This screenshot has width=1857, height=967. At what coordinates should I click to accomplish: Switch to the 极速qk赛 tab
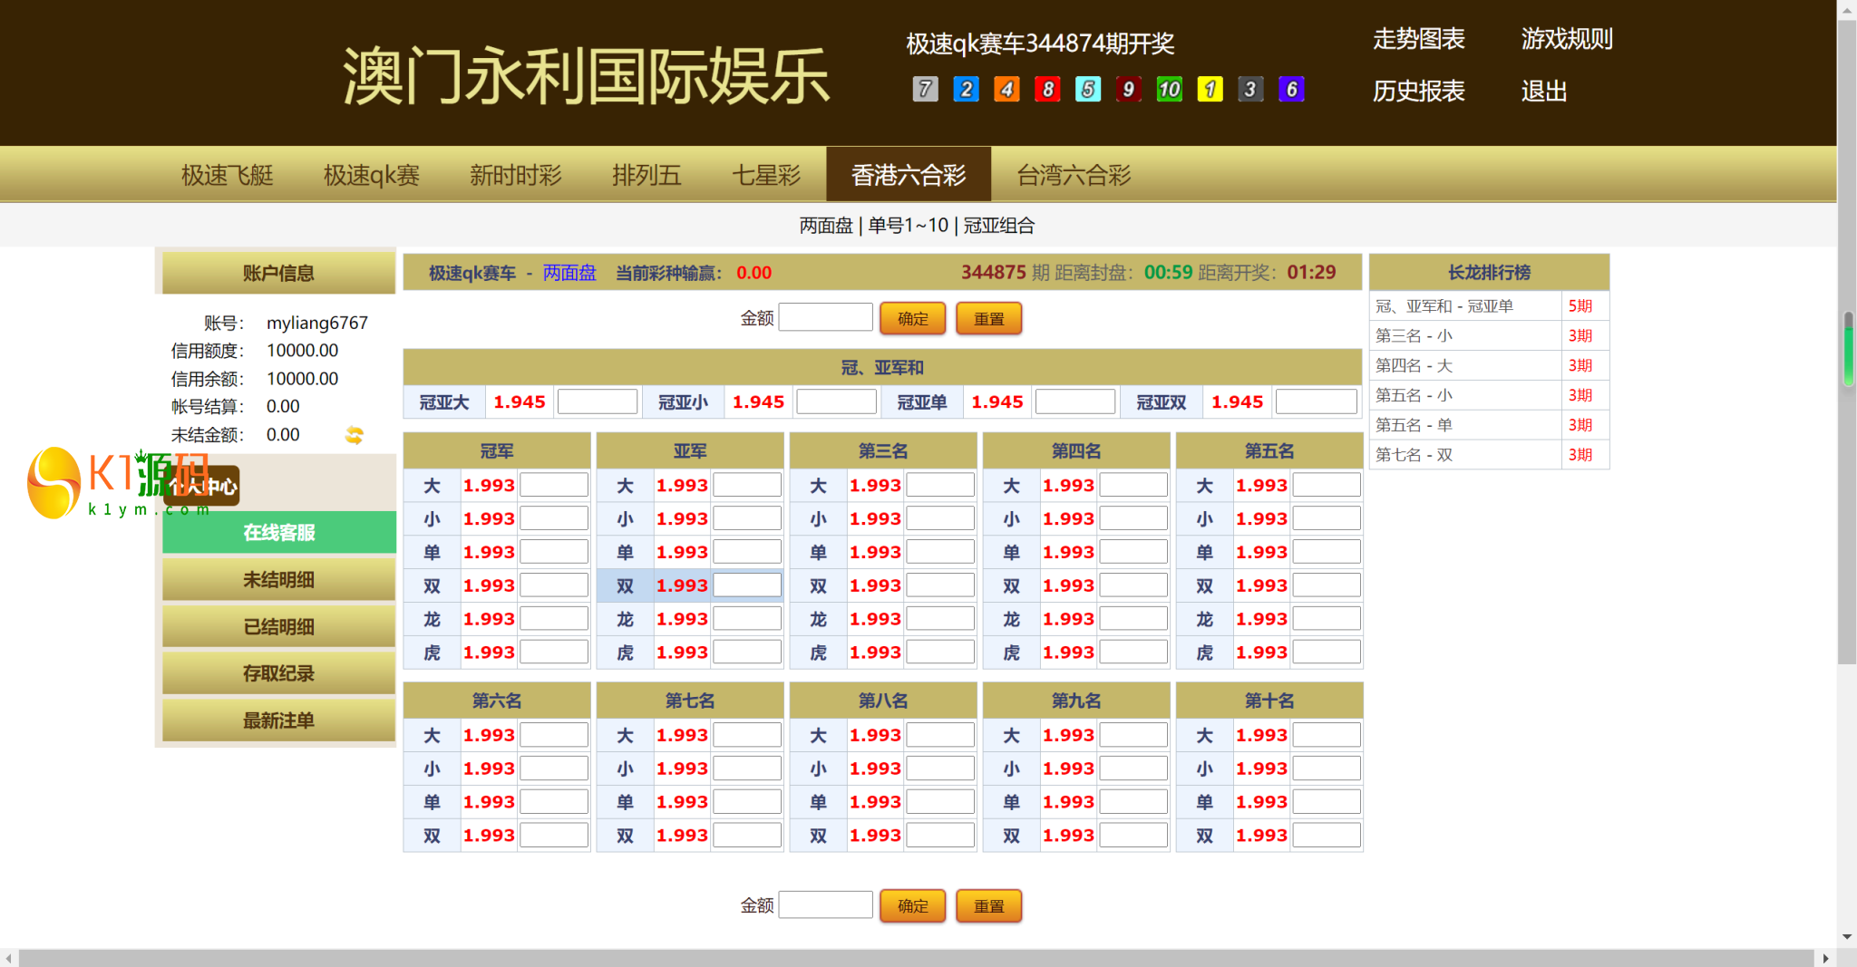(x=372, y=175)
